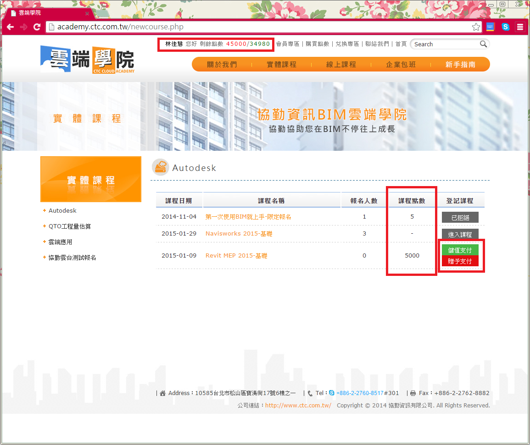Click the address bar URL field
Image resolution: width=530 pixels, height=445 pixels.
[257, 27]
